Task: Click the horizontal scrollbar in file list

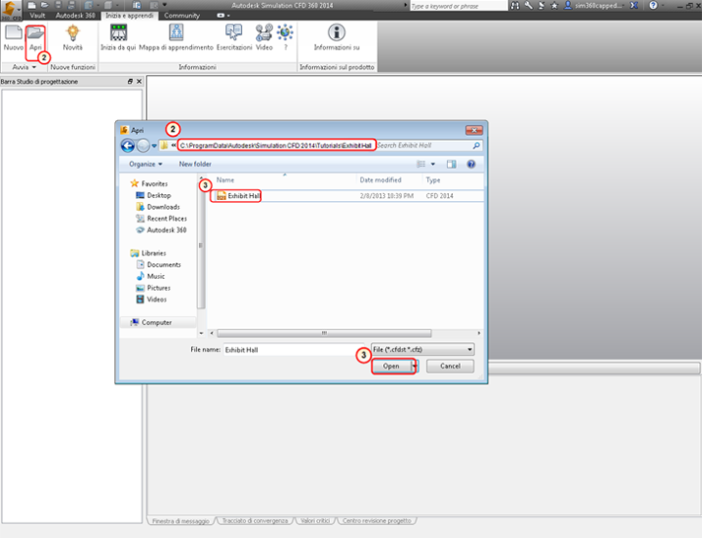Action: point(324,333)
